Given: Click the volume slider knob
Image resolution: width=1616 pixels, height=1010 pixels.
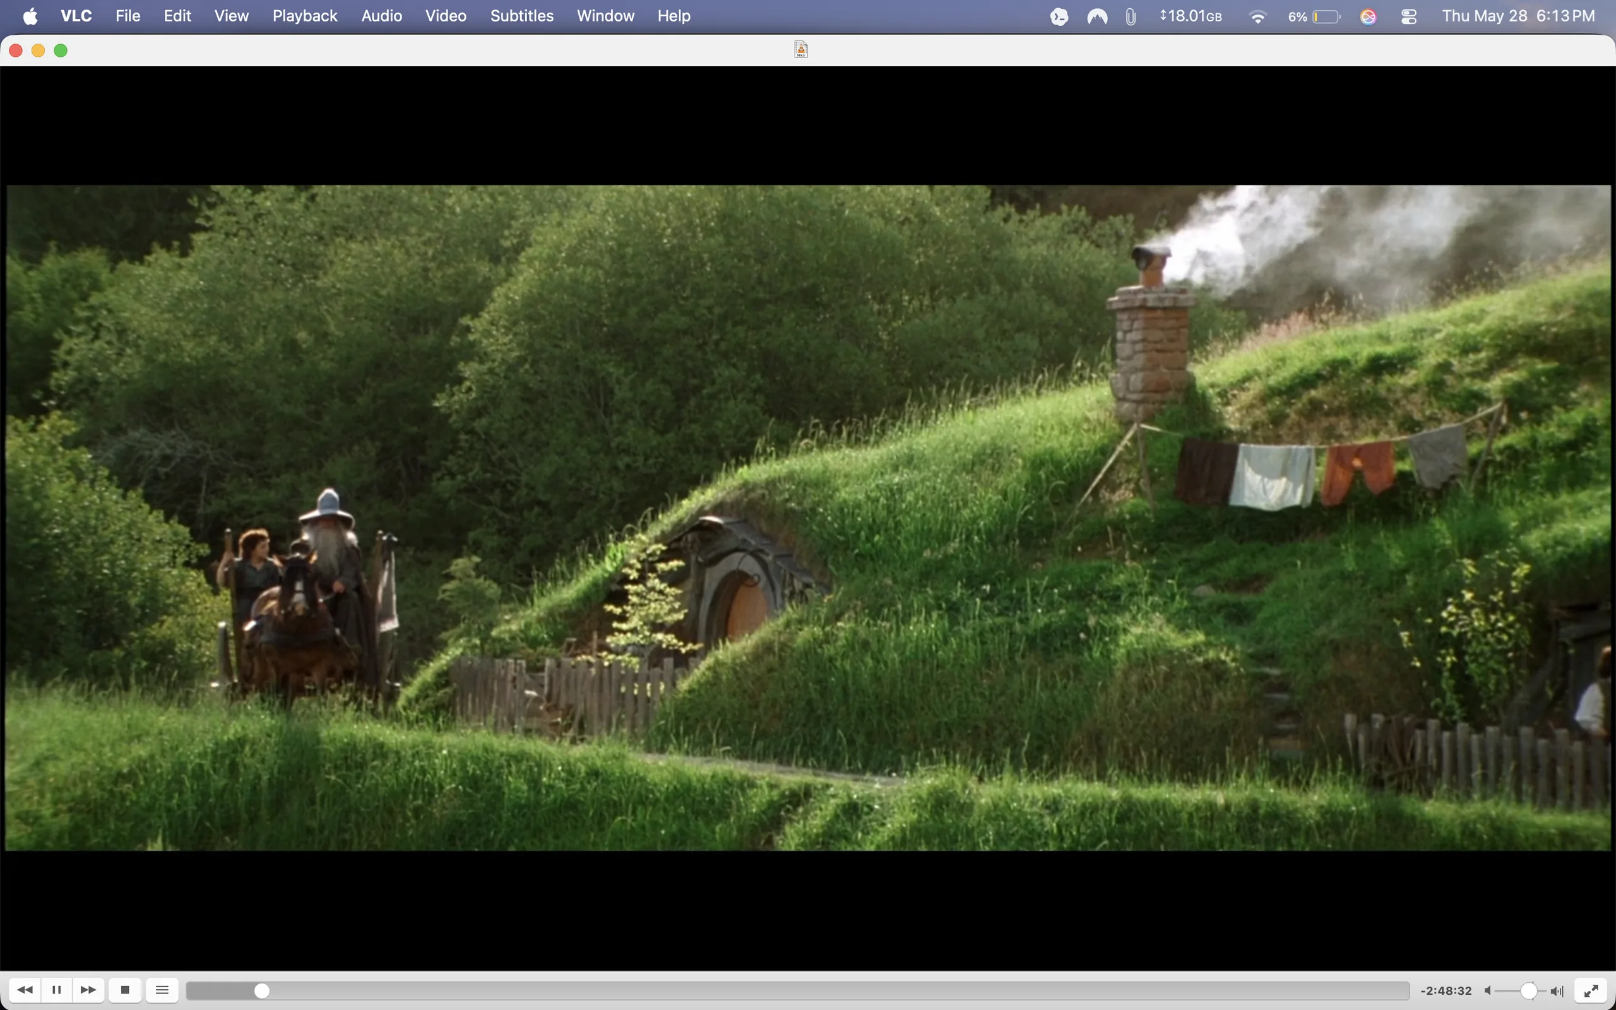Looking at the screenshot, I should point(1528,990).
